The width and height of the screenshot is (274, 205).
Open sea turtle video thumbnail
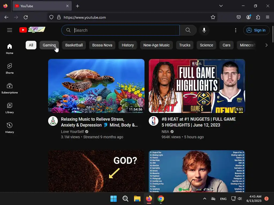96,86
